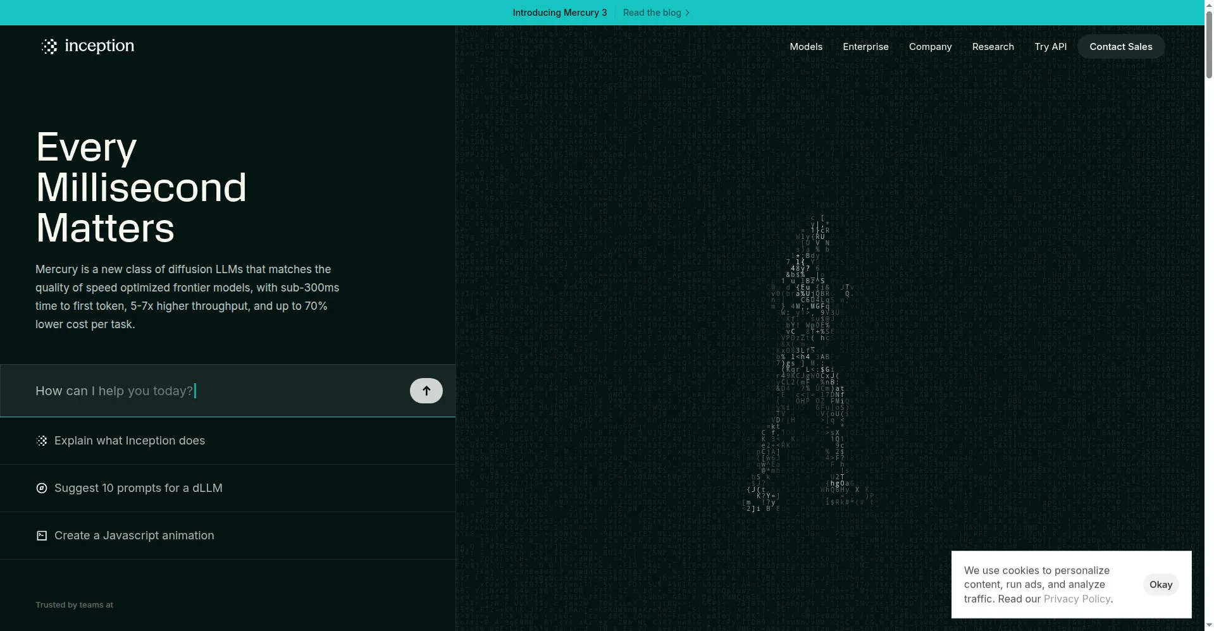The width and height of the screenshot is (1214, 631).
Task: Click terminal icon beside Create a Javascript animation
Action: (42, 536)
